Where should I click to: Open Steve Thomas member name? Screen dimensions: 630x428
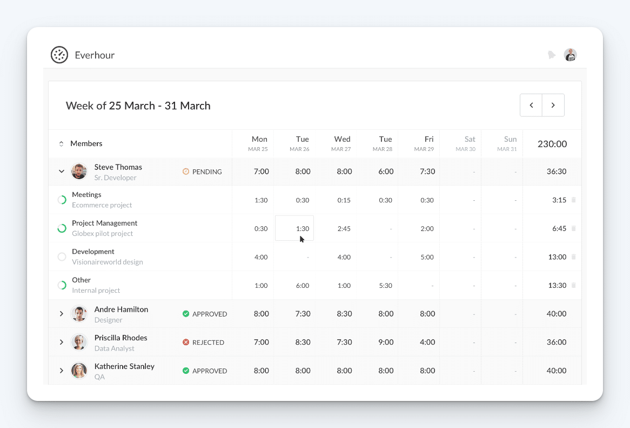pyautogui.click(x=118, y=167)
